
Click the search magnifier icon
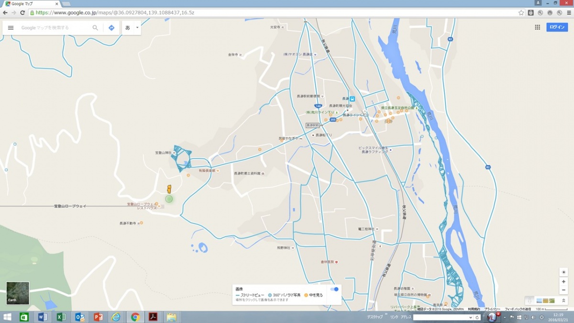[95, 28]
